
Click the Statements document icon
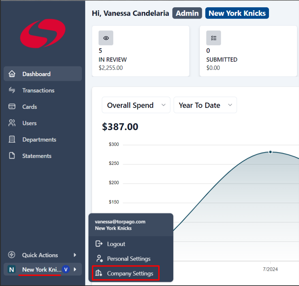click(12, 156)
